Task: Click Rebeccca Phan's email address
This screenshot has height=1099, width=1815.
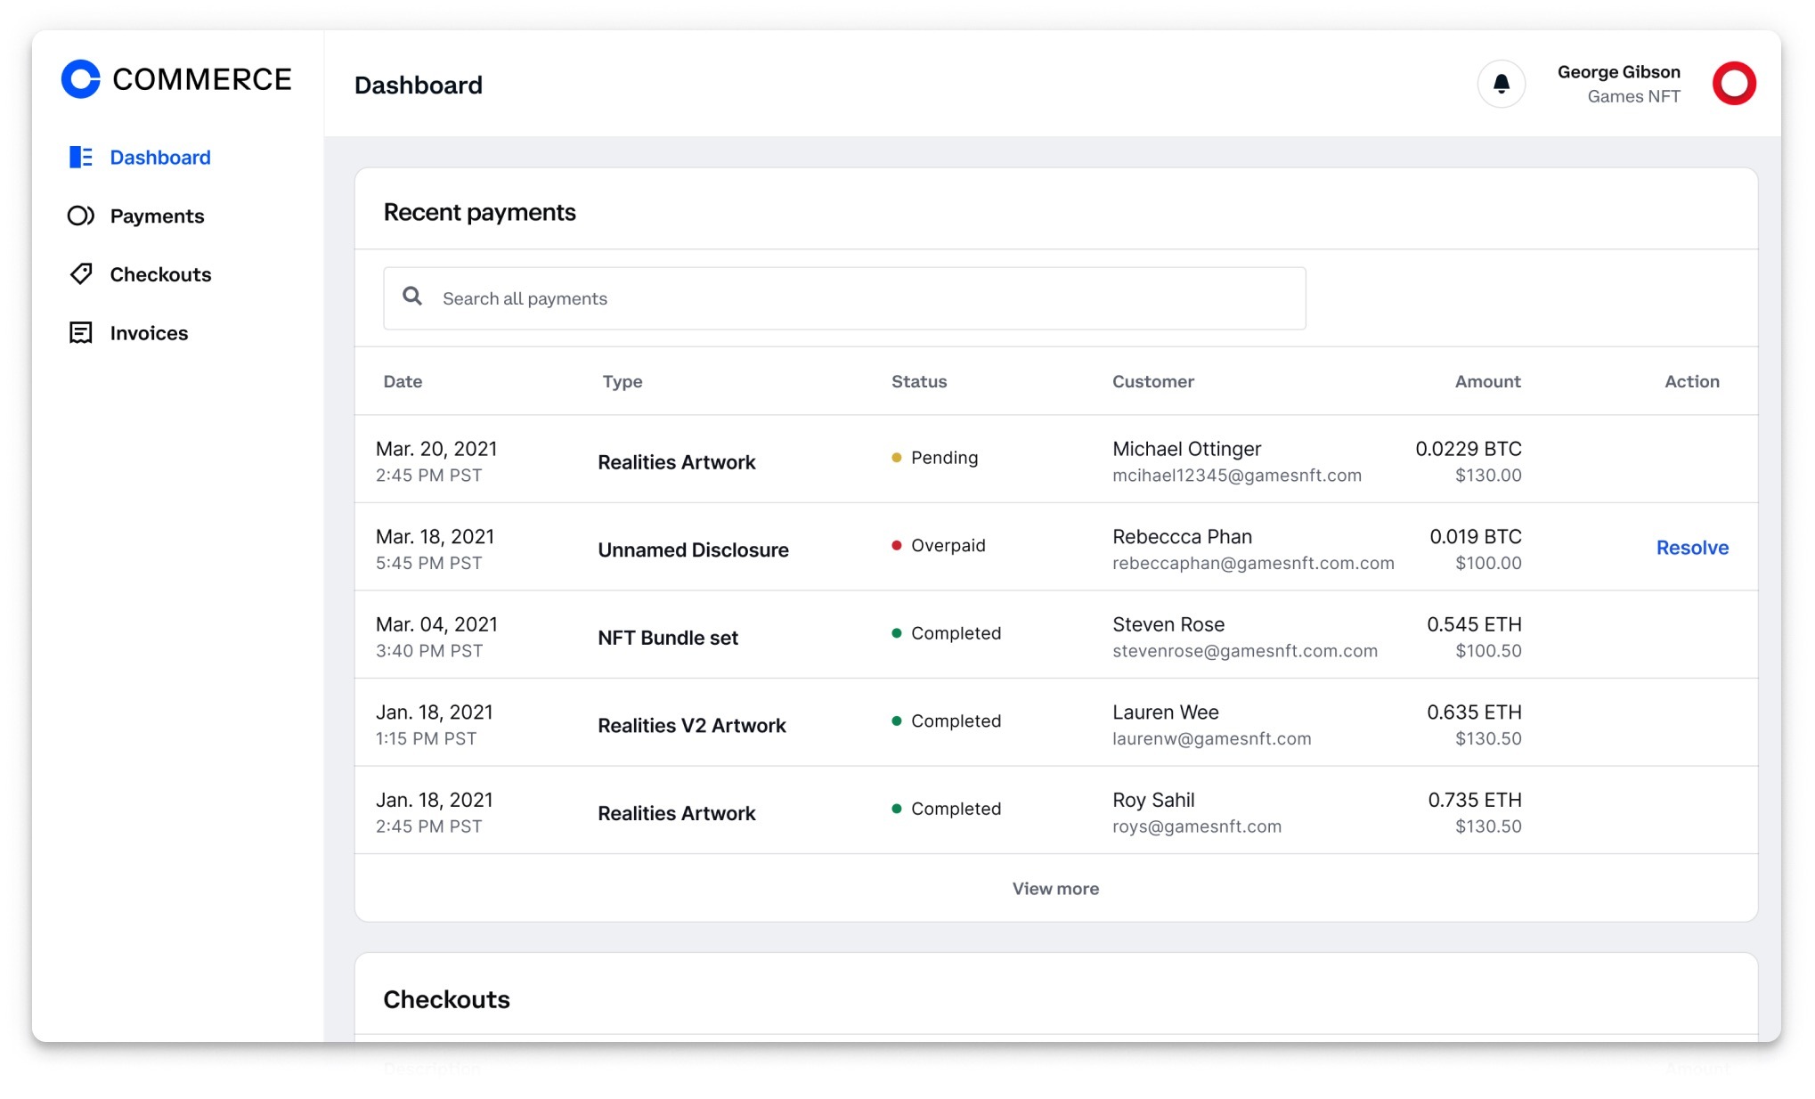Action: pos(1253,563)
